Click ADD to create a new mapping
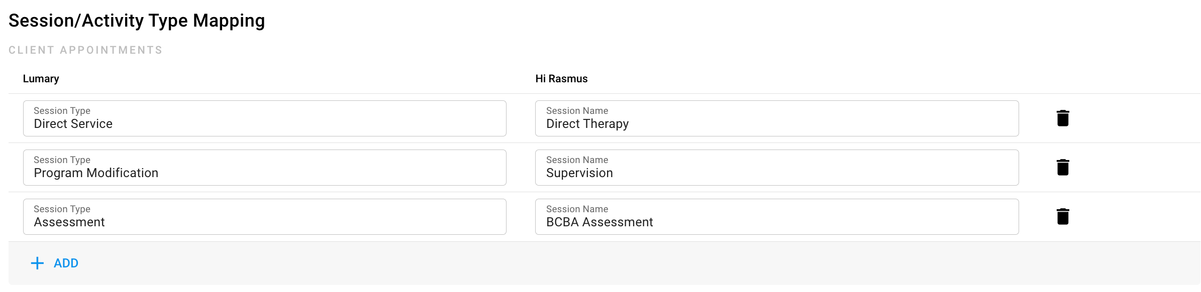 pos(65,263)
